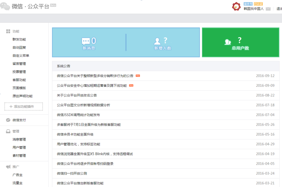
Task: Click the date 2016-07-04
Action: pyautogui.click(x=265, y=115)
